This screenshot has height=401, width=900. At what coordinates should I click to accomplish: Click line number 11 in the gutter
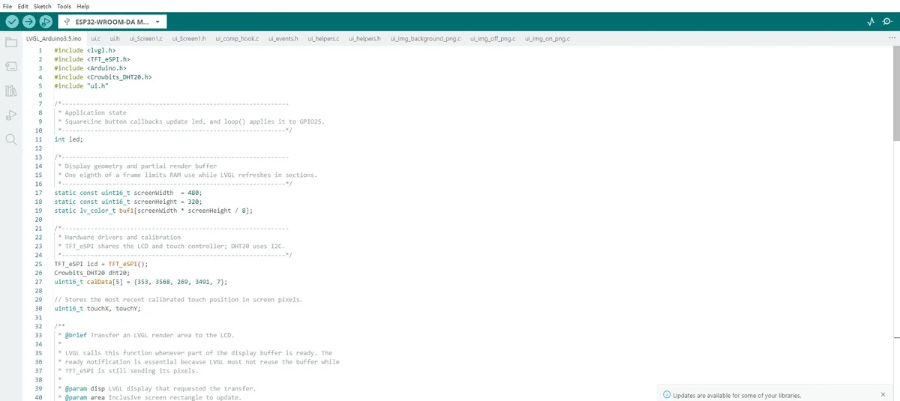[39, 139]
